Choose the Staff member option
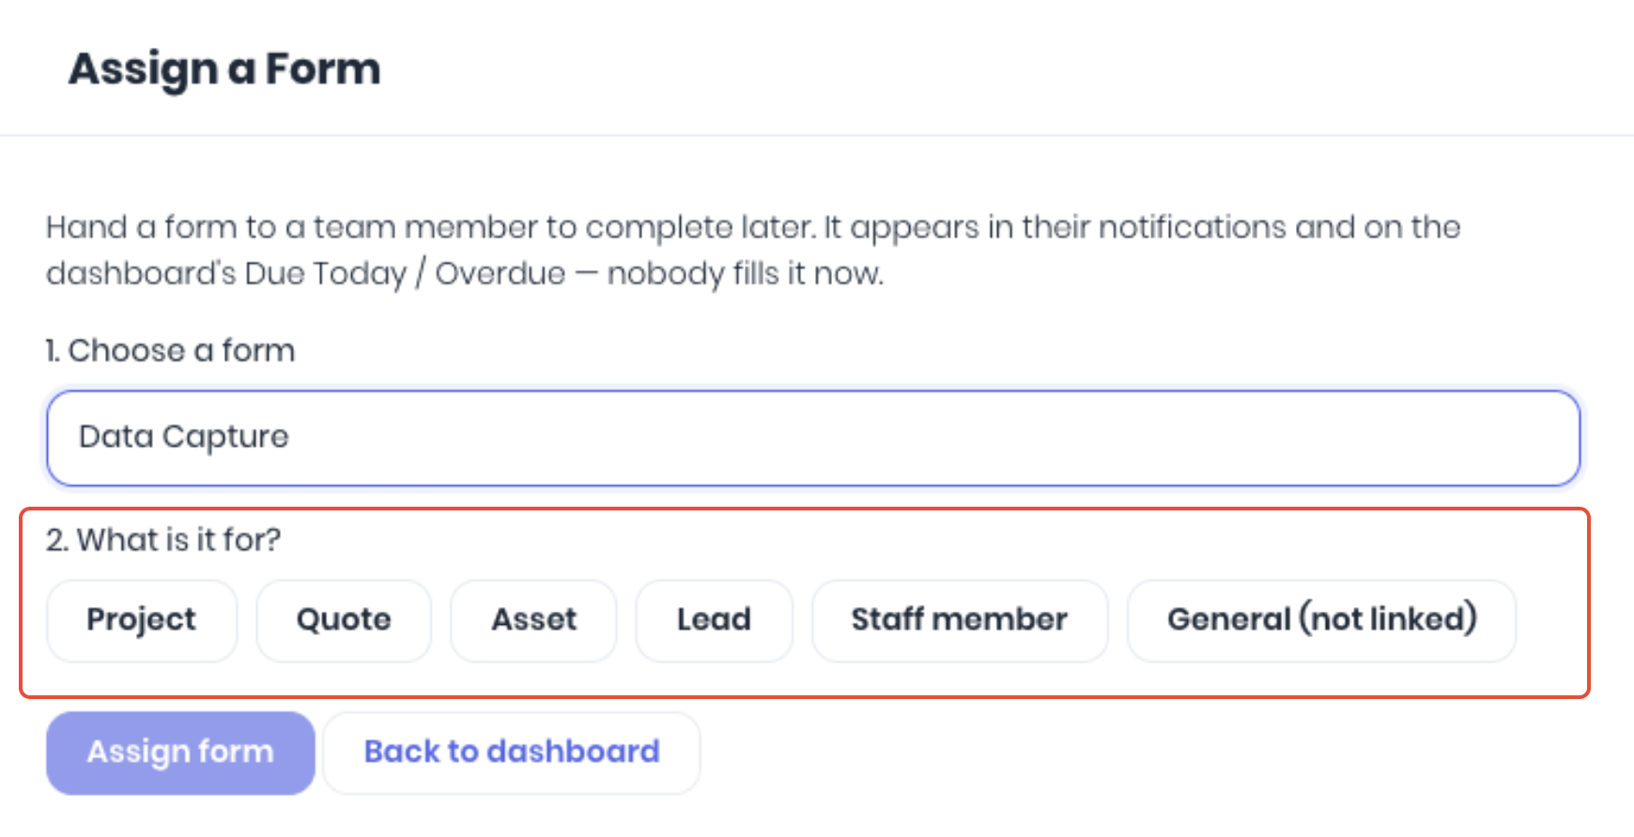 pos(960,620)
